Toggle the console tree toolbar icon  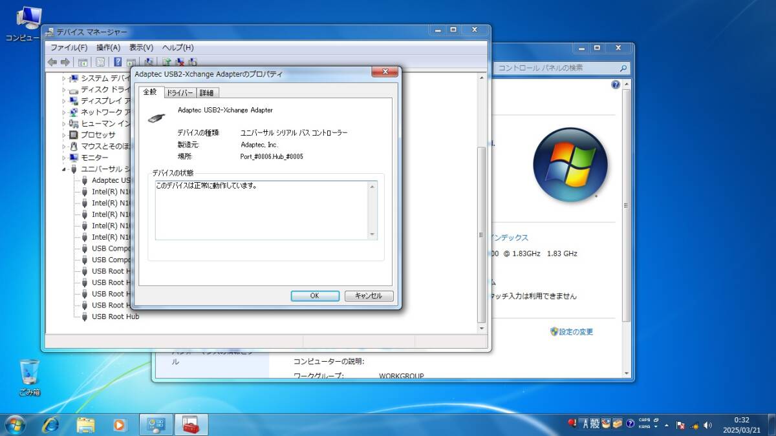[83, 62]
